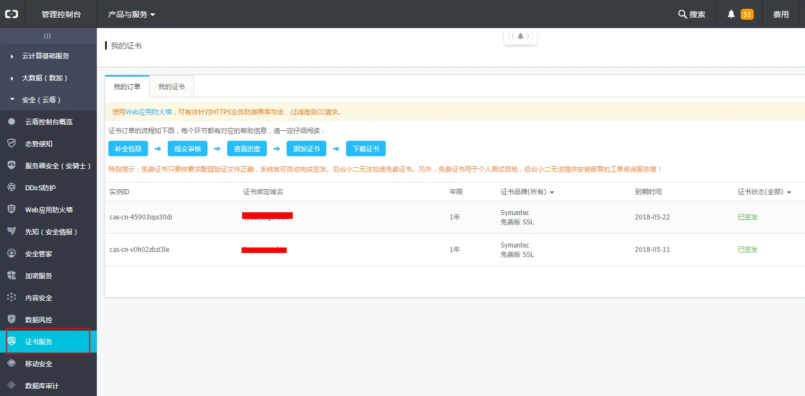Click the 云盾控制台概览 sidebar icon
The height and width of the screenshot is (396, 805).
coord(12,122)
